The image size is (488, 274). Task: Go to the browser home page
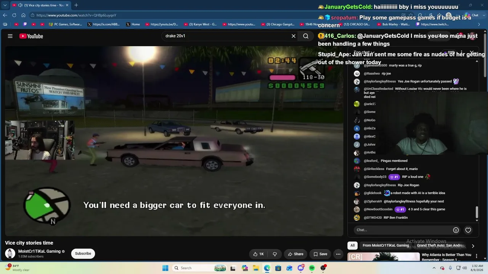click(23, 15)
